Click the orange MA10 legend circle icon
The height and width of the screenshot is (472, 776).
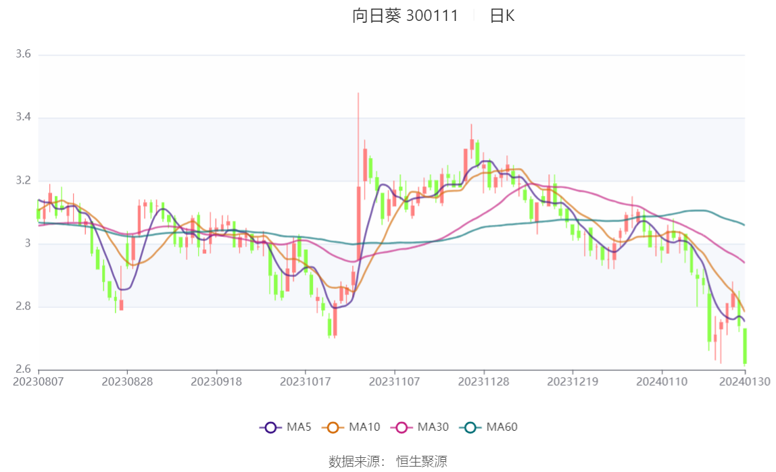pos(333,427)
